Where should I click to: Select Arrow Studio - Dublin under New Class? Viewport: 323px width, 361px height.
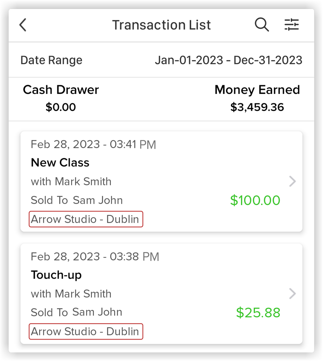(x=86, y=219)
